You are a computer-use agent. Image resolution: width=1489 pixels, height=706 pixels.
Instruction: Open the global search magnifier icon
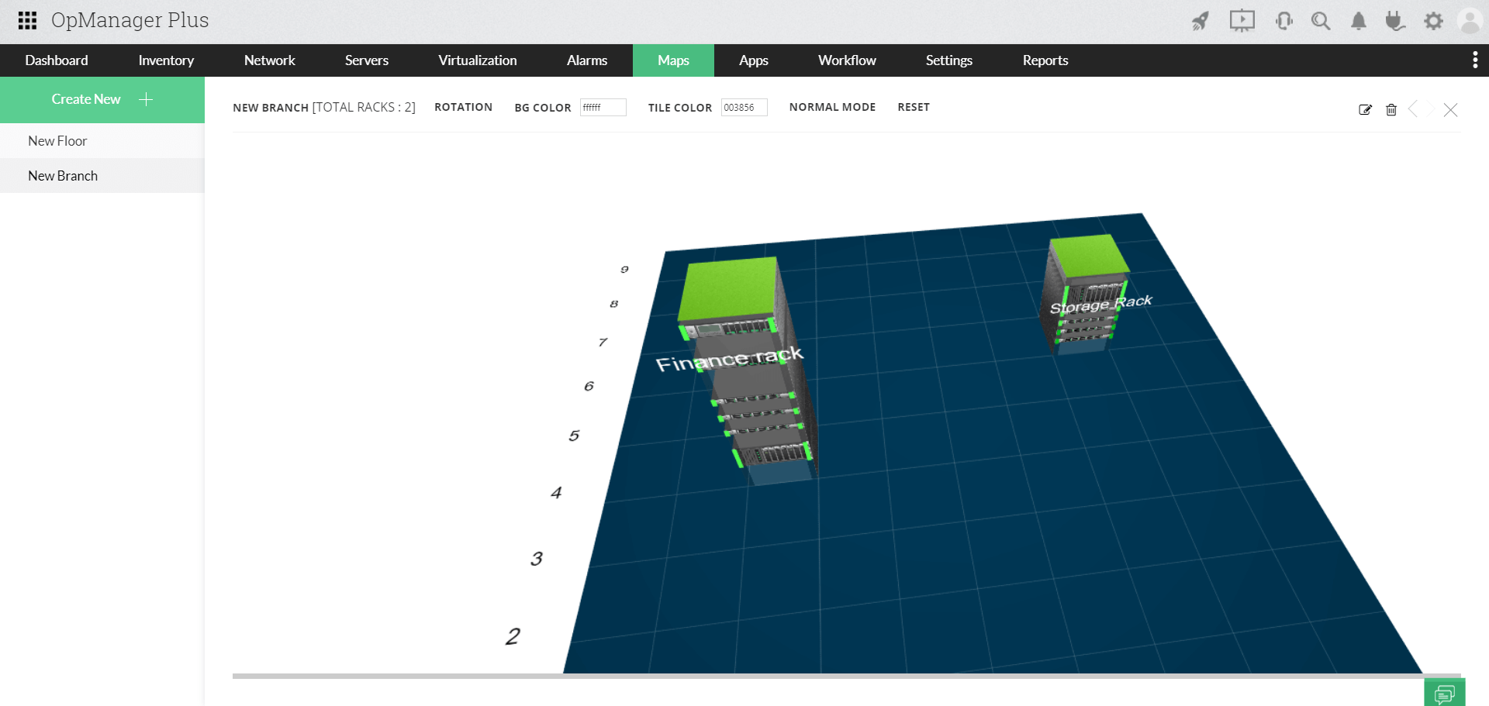1321,21
